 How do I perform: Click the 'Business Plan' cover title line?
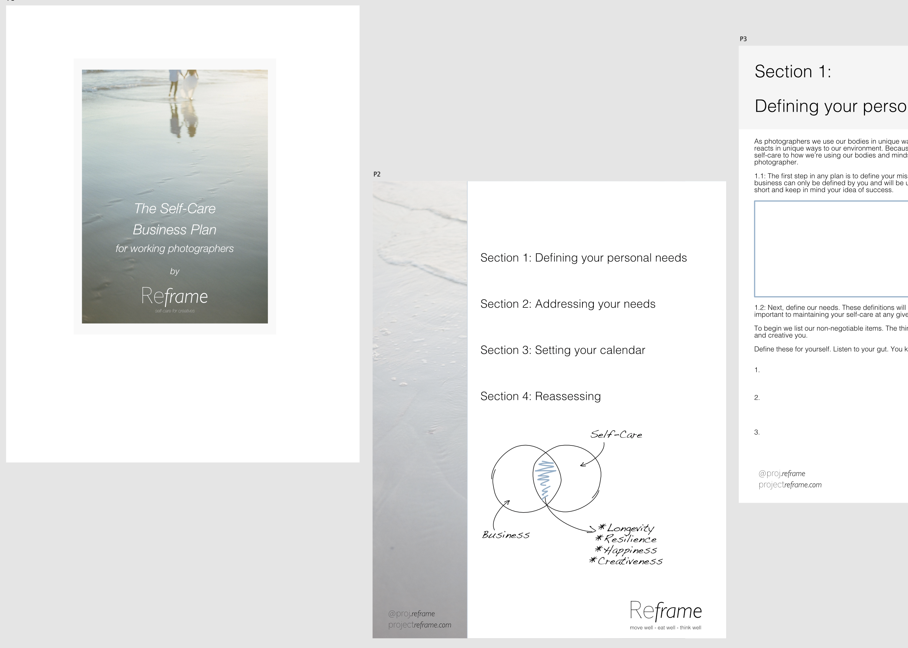pyautogui.click(x=174, y=230)
